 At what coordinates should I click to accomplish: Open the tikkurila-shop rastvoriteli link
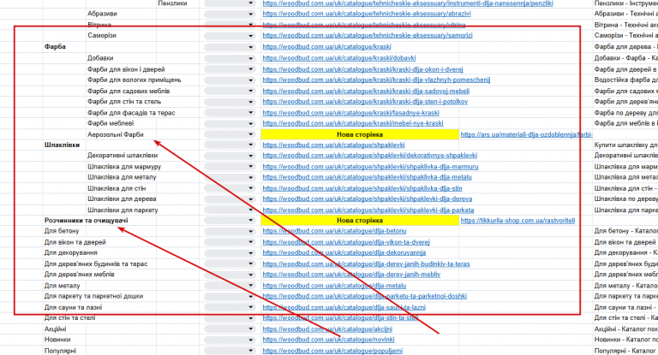(x=517, y=221)
